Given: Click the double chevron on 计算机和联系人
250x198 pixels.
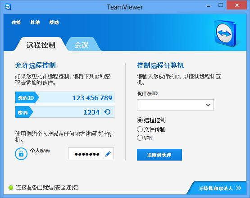Looking at the screenshot, I should [239, 188].
